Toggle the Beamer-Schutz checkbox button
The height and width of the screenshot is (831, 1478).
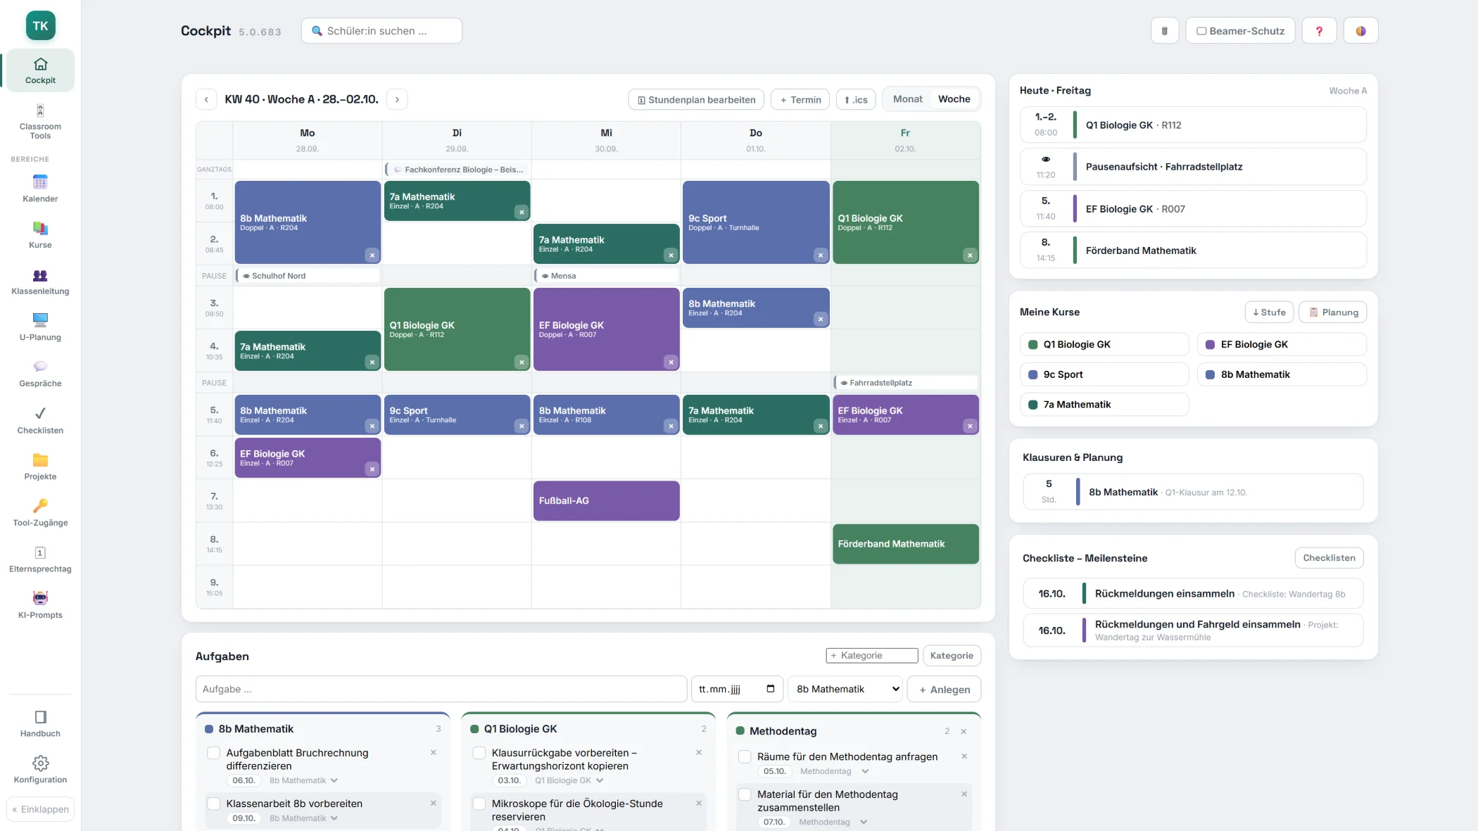1240,31
